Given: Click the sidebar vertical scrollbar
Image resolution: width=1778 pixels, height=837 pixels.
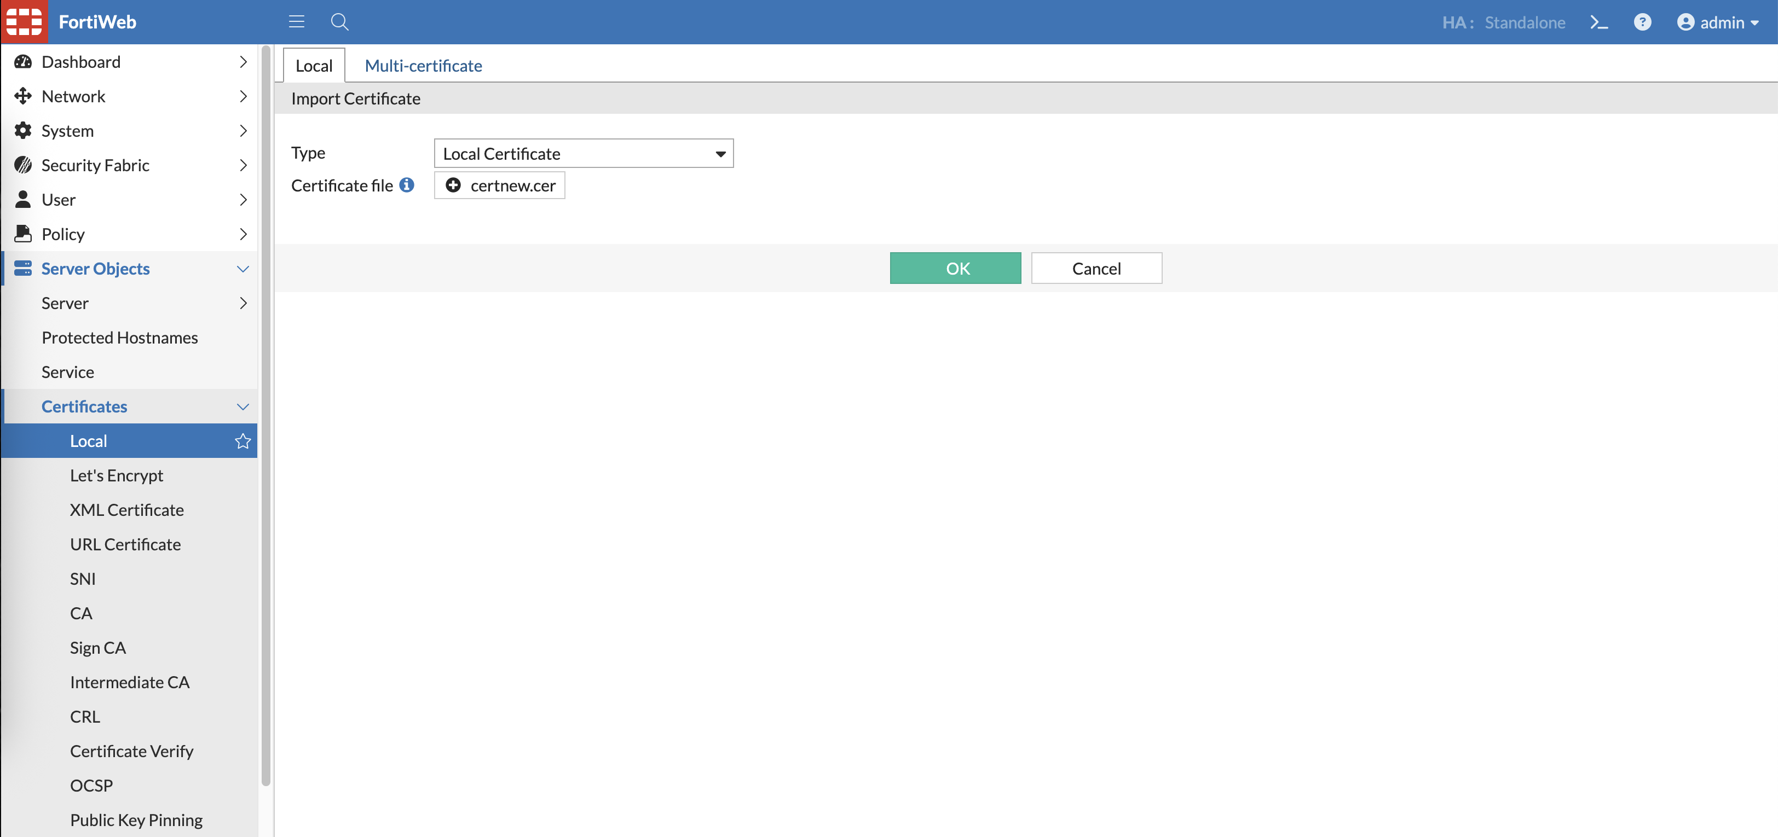Looking at the screenshot, I should 265,414.
